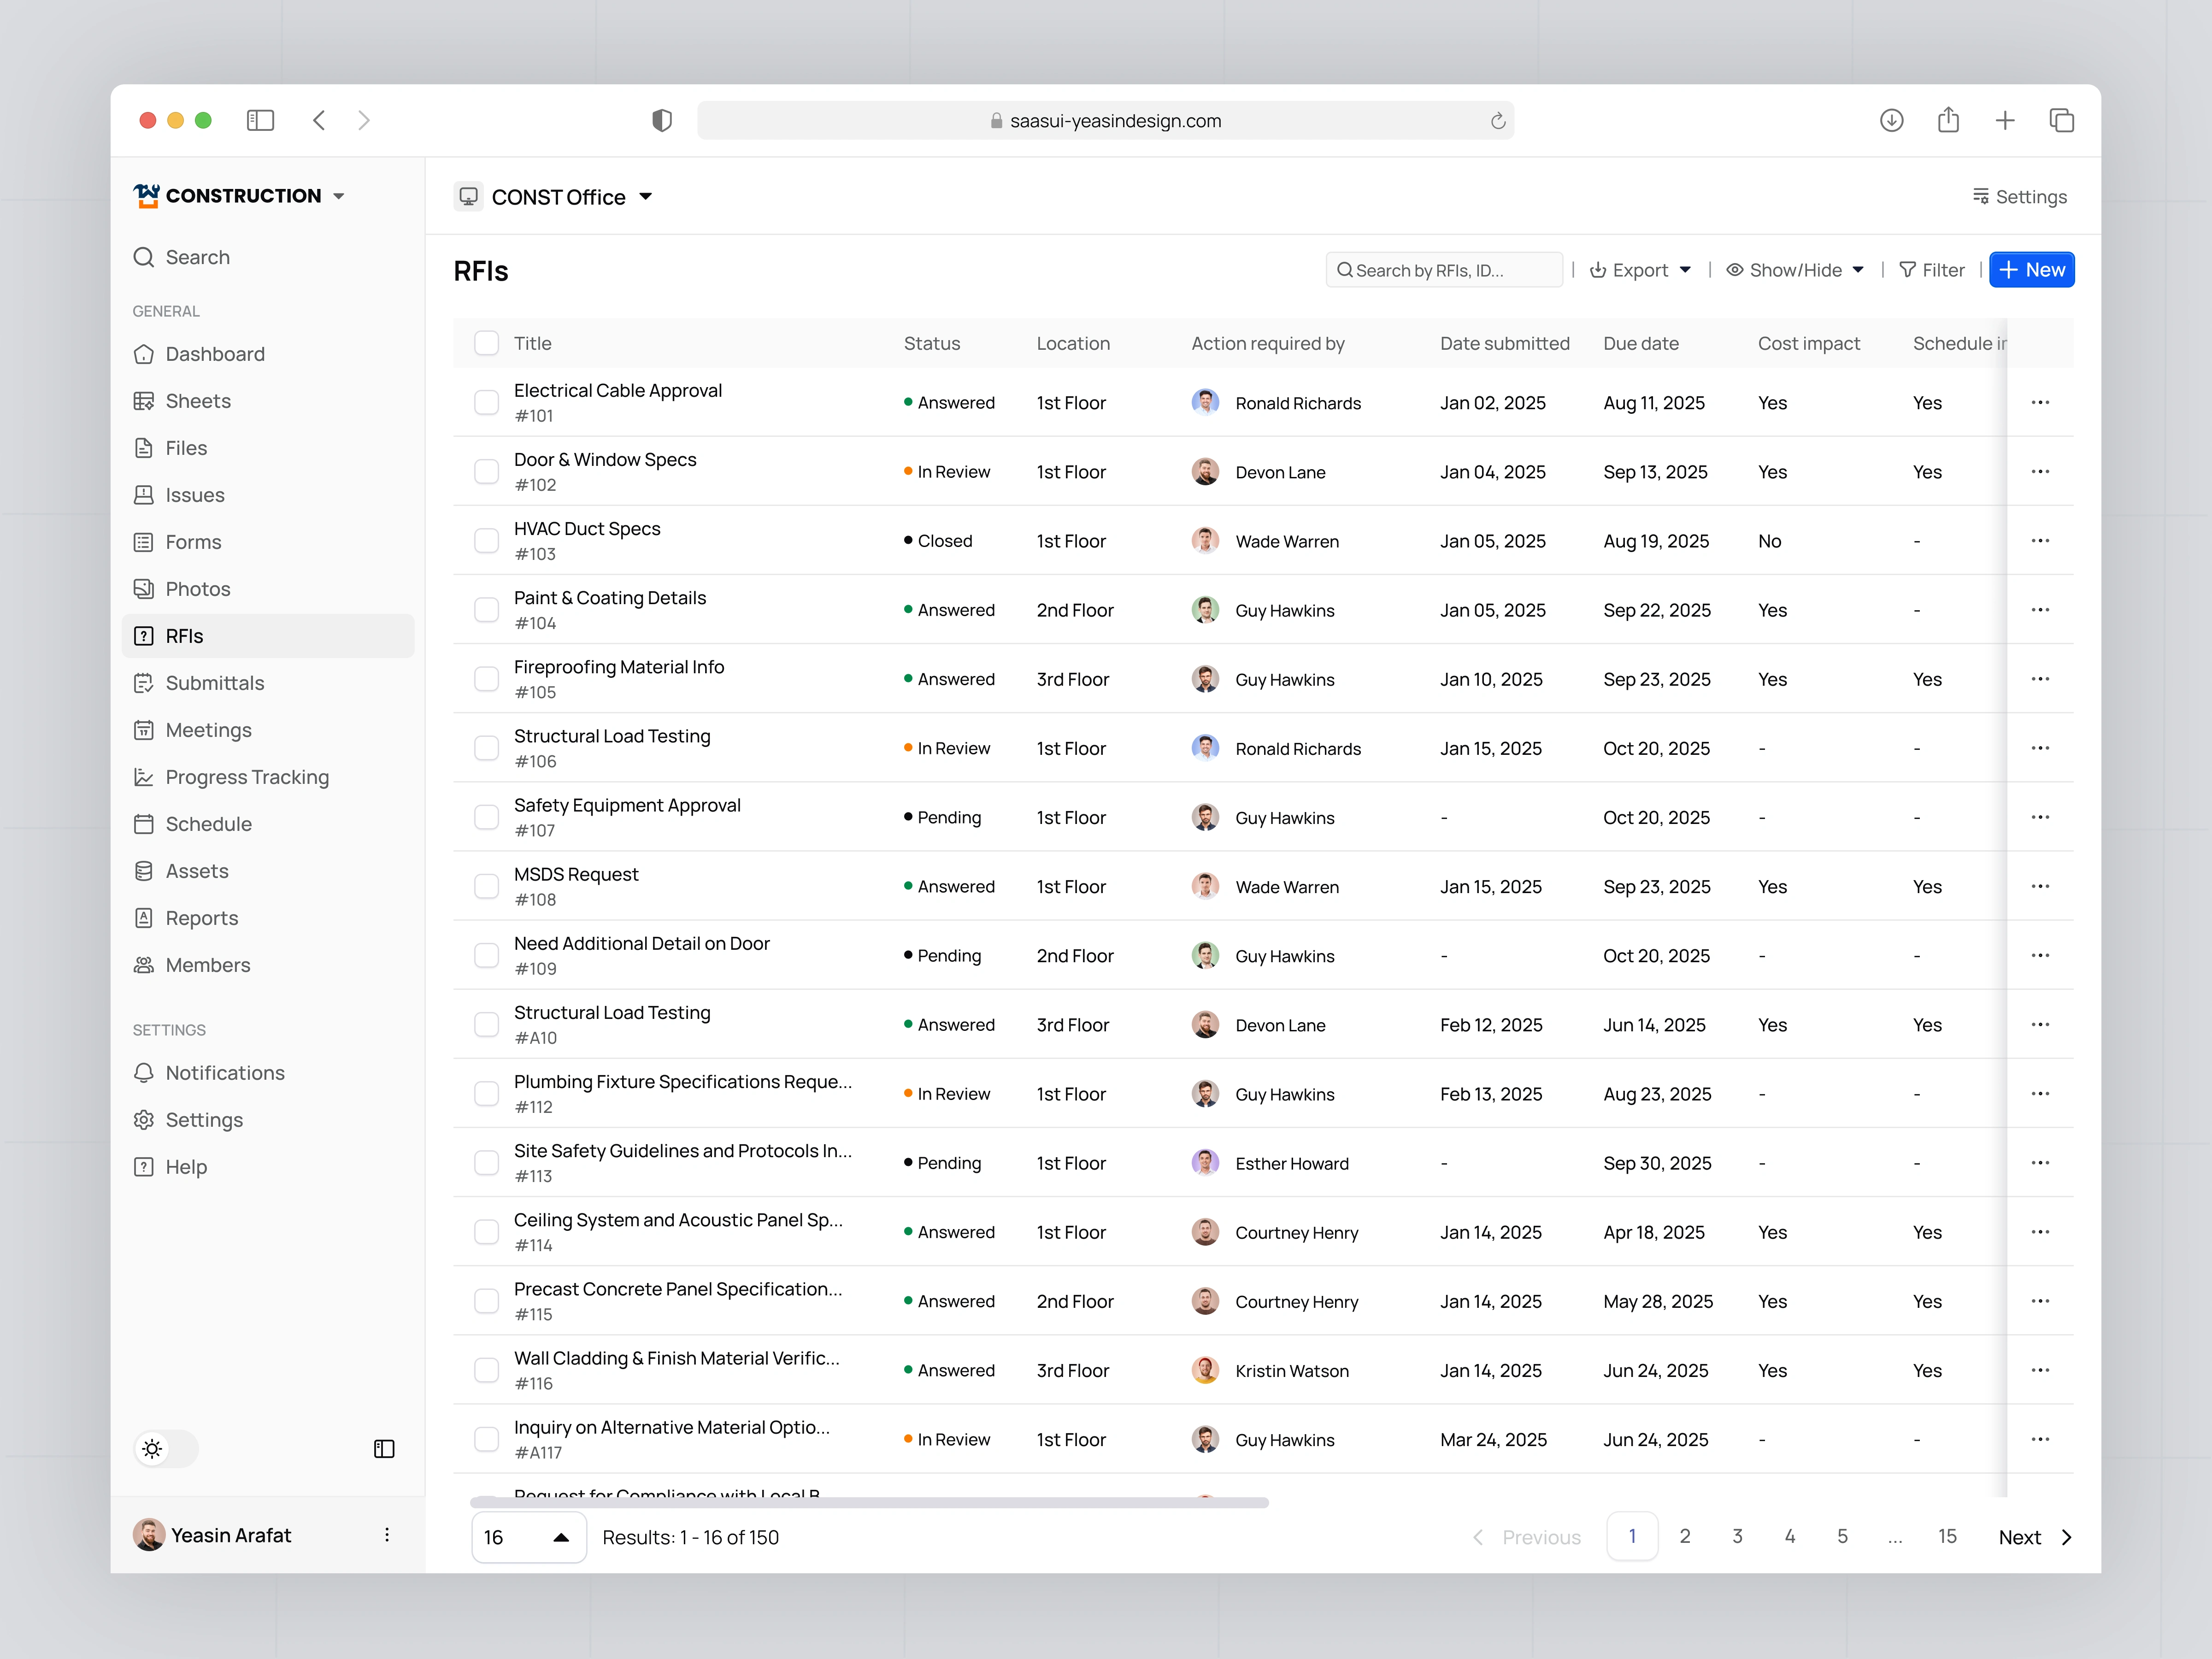
Task: Open the more menu for MSDS Request
Action: point(2040,886)
